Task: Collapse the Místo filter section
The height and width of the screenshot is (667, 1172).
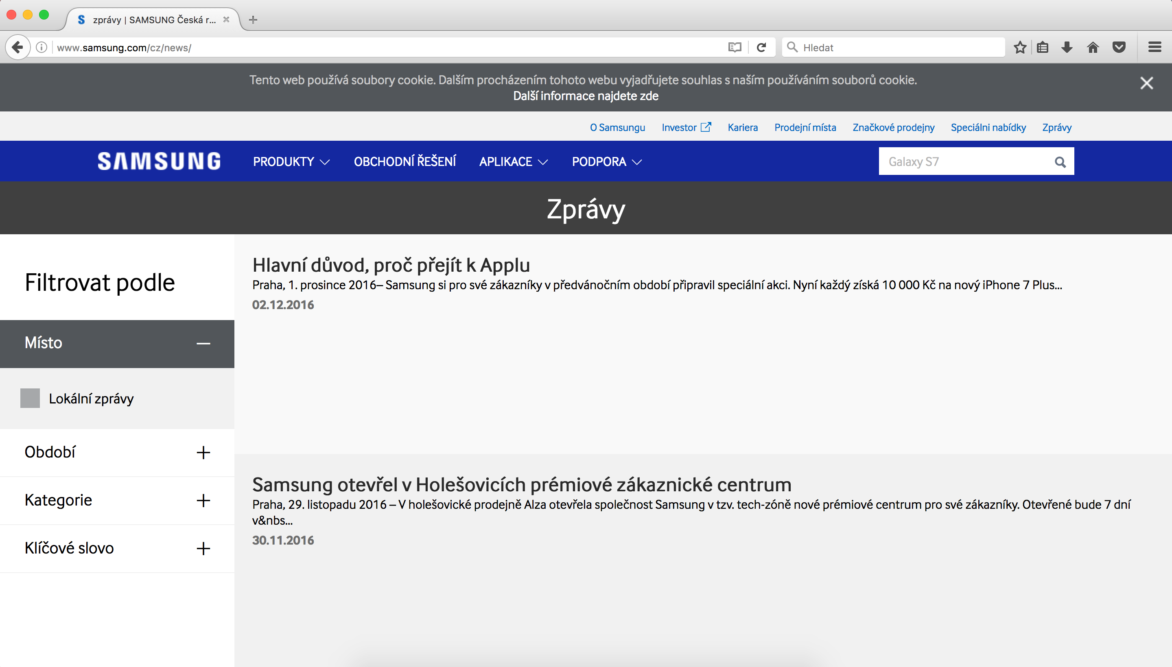Action: coord(203,344)
